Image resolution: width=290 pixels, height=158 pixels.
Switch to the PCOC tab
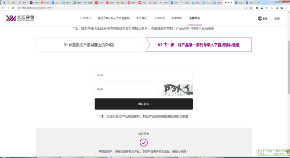pyautogui.click(x=207, y=3)
